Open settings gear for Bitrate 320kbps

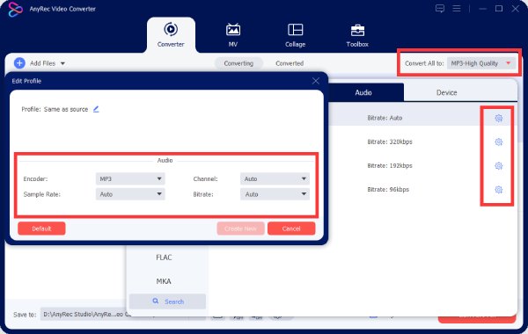click(499, 142)
